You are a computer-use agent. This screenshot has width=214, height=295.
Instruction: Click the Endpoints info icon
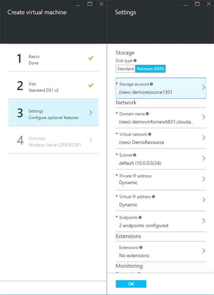(x=140, y=217)
